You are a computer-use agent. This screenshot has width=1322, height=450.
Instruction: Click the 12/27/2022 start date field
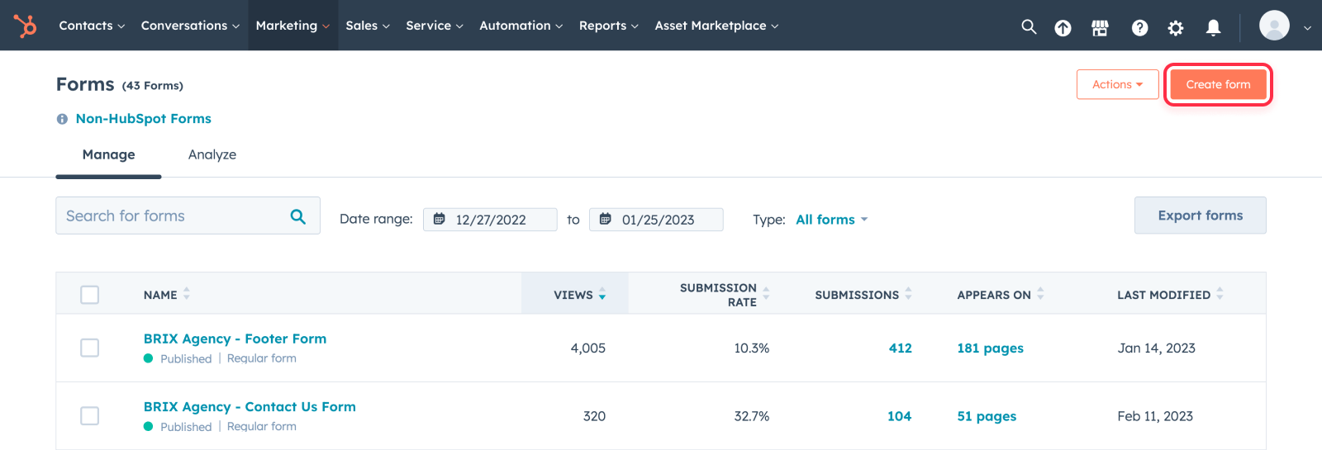tap(490, 220)
